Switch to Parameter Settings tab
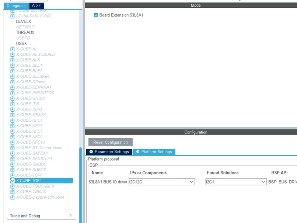Viewport: 297px width, 223px height. coord(109,152)
